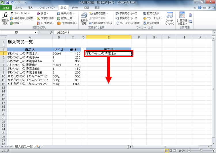Open the Insert Function (関数の挿入) button
This screenshot has width=216, height=153.
(x=5, y=19)
